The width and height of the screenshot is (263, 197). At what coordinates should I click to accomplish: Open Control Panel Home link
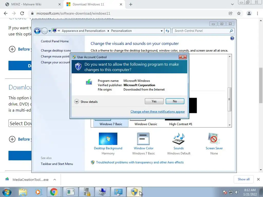[55, 41]
